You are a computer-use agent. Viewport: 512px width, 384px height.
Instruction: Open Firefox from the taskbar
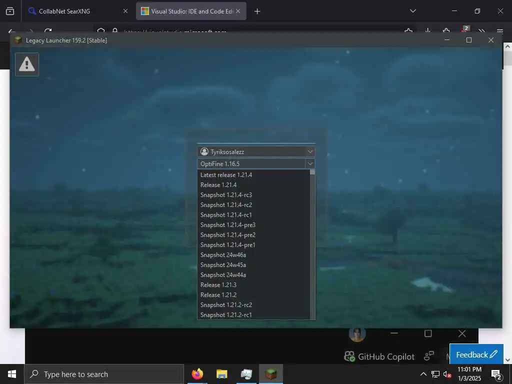pos(197,374)
